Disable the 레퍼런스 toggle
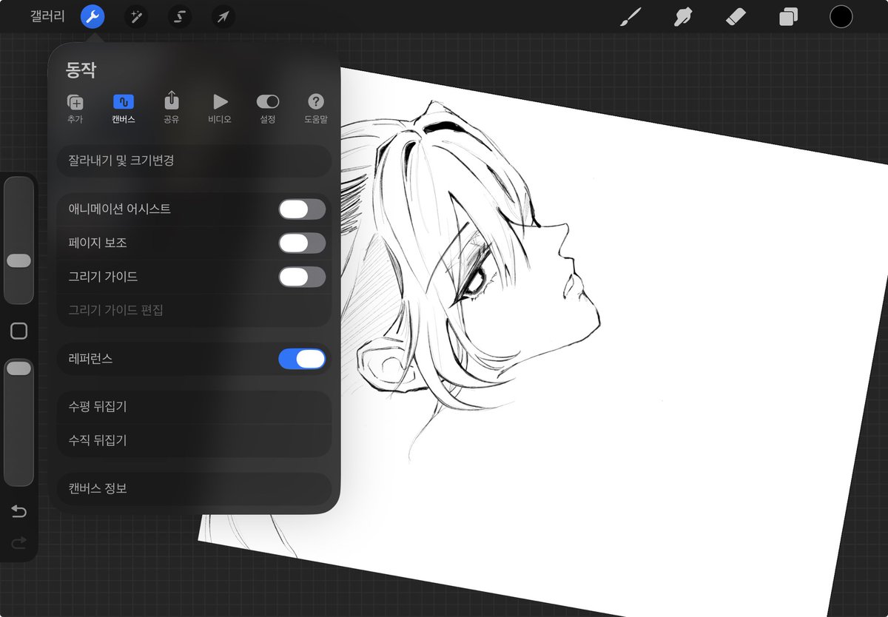 click(x=302, y=359)
